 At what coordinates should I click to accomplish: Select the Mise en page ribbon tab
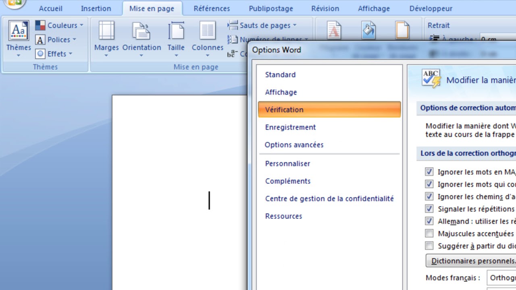click(152, 8)
